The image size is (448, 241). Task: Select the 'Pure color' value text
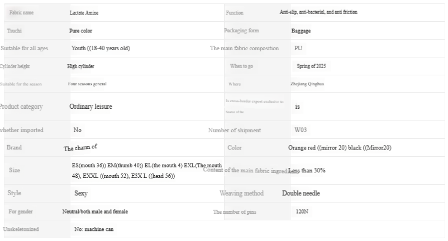[x=80, y=31]
